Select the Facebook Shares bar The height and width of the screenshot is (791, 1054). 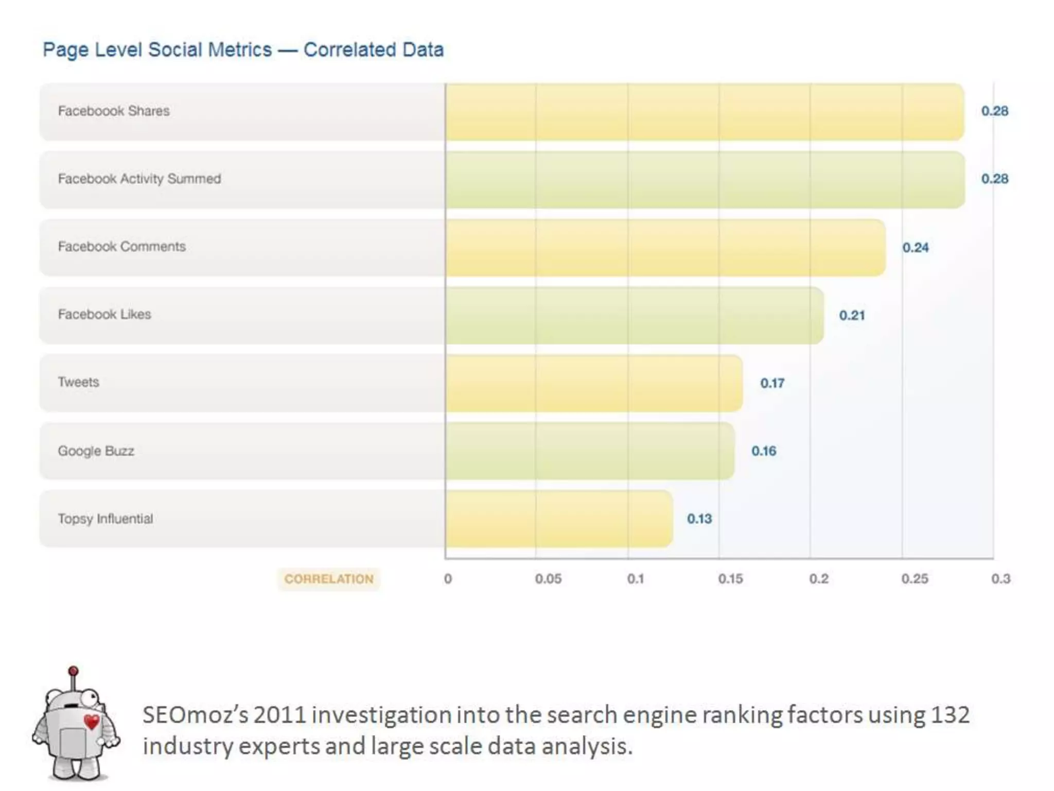[704, 112]
